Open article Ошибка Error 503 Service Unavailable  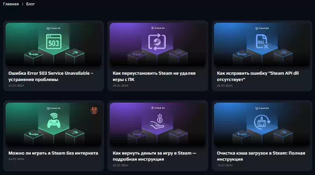click(51, 76)
